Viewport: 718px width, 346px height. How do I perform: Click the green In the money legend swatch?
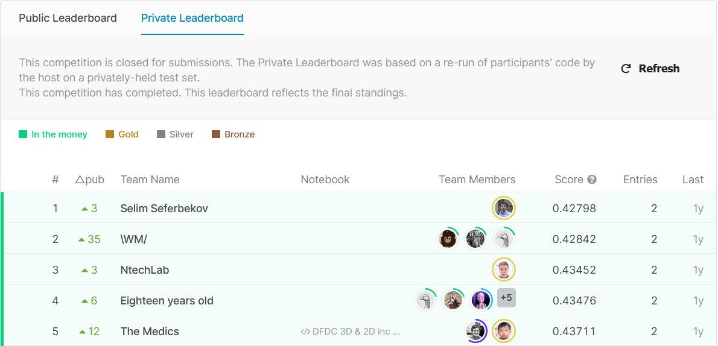click(x=23, y=134)
